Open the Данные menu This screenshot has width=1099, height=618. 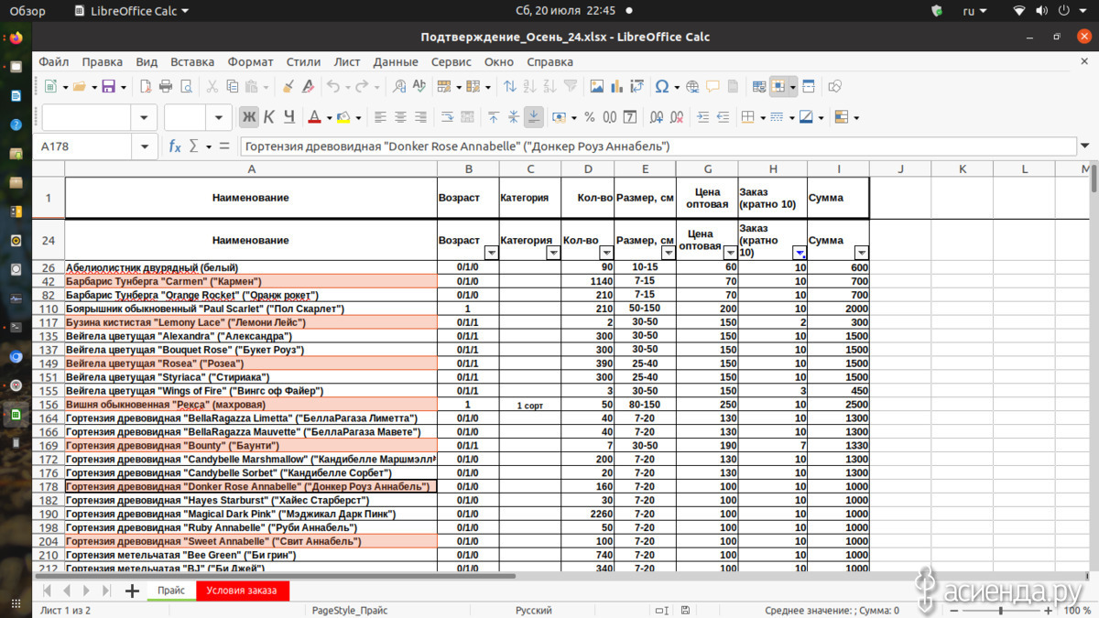pos(396,61)
